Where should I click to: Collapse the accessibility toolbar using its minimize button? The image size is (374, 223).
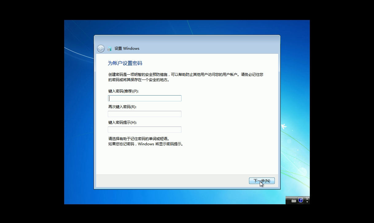point(307,199)
